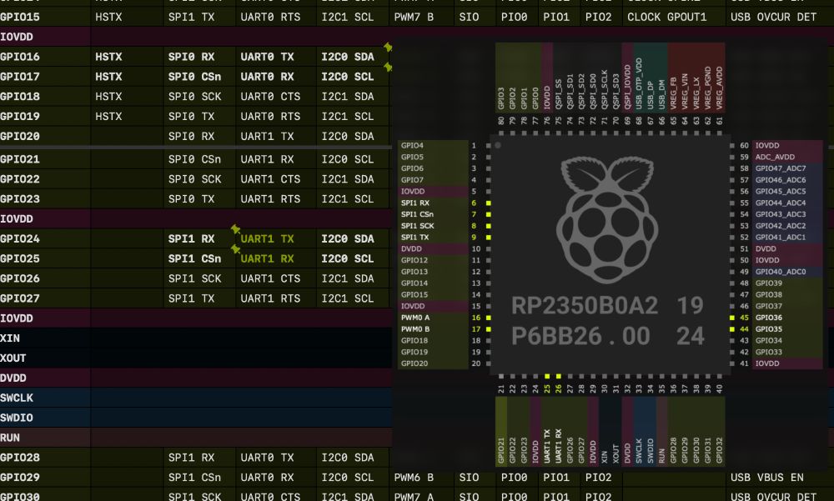
Task: Toggle highlighted UART1 TX in GPIO24 row
Action: pyautogui.click(x=267, y=238)
